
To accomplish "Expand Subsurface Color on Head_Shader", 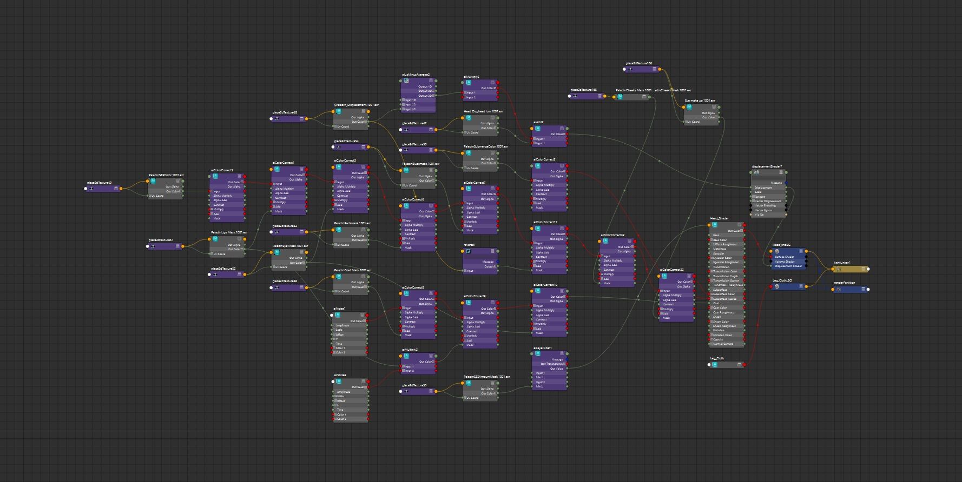I will (712, 294).
